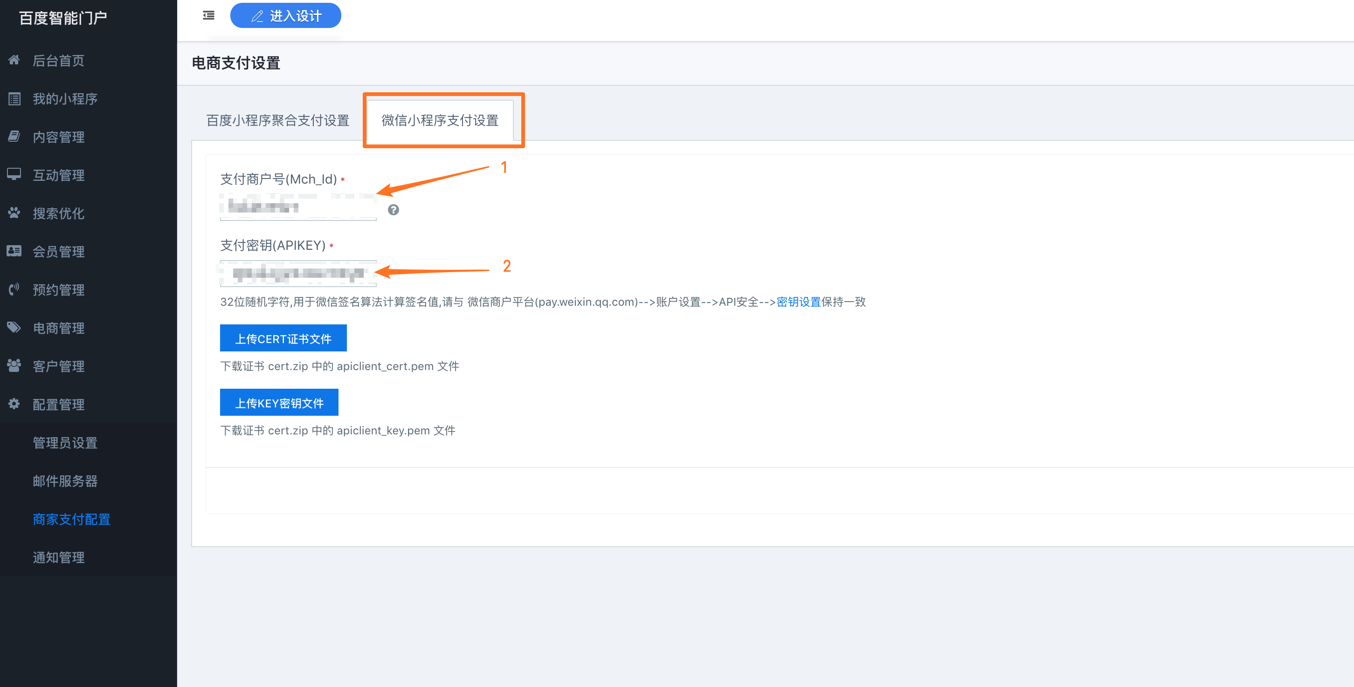The image size is (1354, 687).
Task: Click the users icon beside 客户管理
Action: coord(14,365)
